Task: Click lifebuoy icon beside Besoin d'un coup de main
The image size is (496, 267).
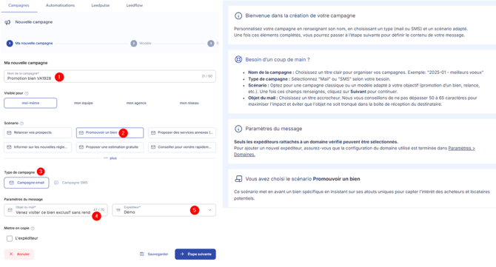Action: [x=238, y=59]
